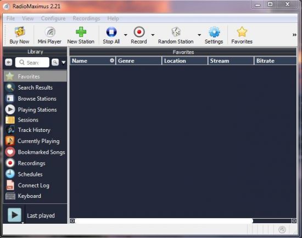
Task: Click the scrollbar right end button
Action: point(294,221)
